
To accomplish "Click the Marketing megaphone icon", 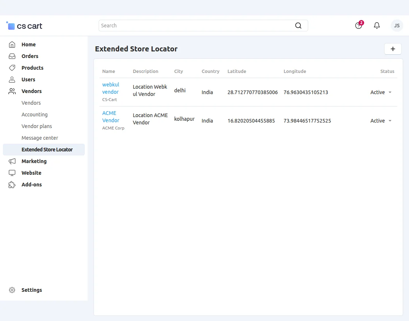I will click(12, 161).
